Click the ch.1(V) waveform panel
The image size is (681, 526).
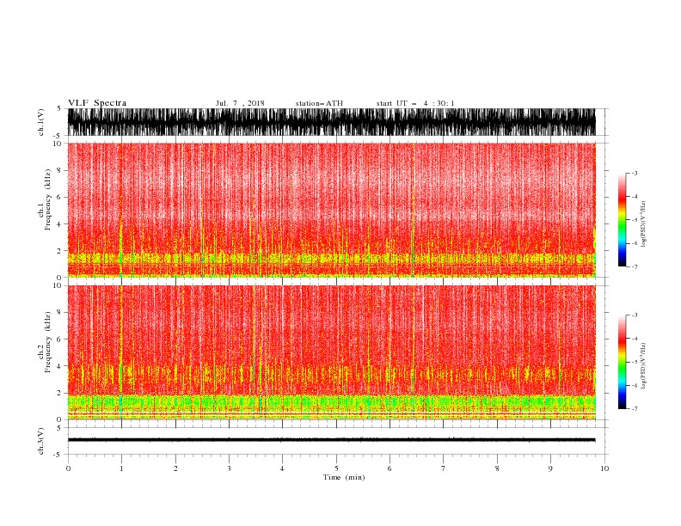point(331,122)
